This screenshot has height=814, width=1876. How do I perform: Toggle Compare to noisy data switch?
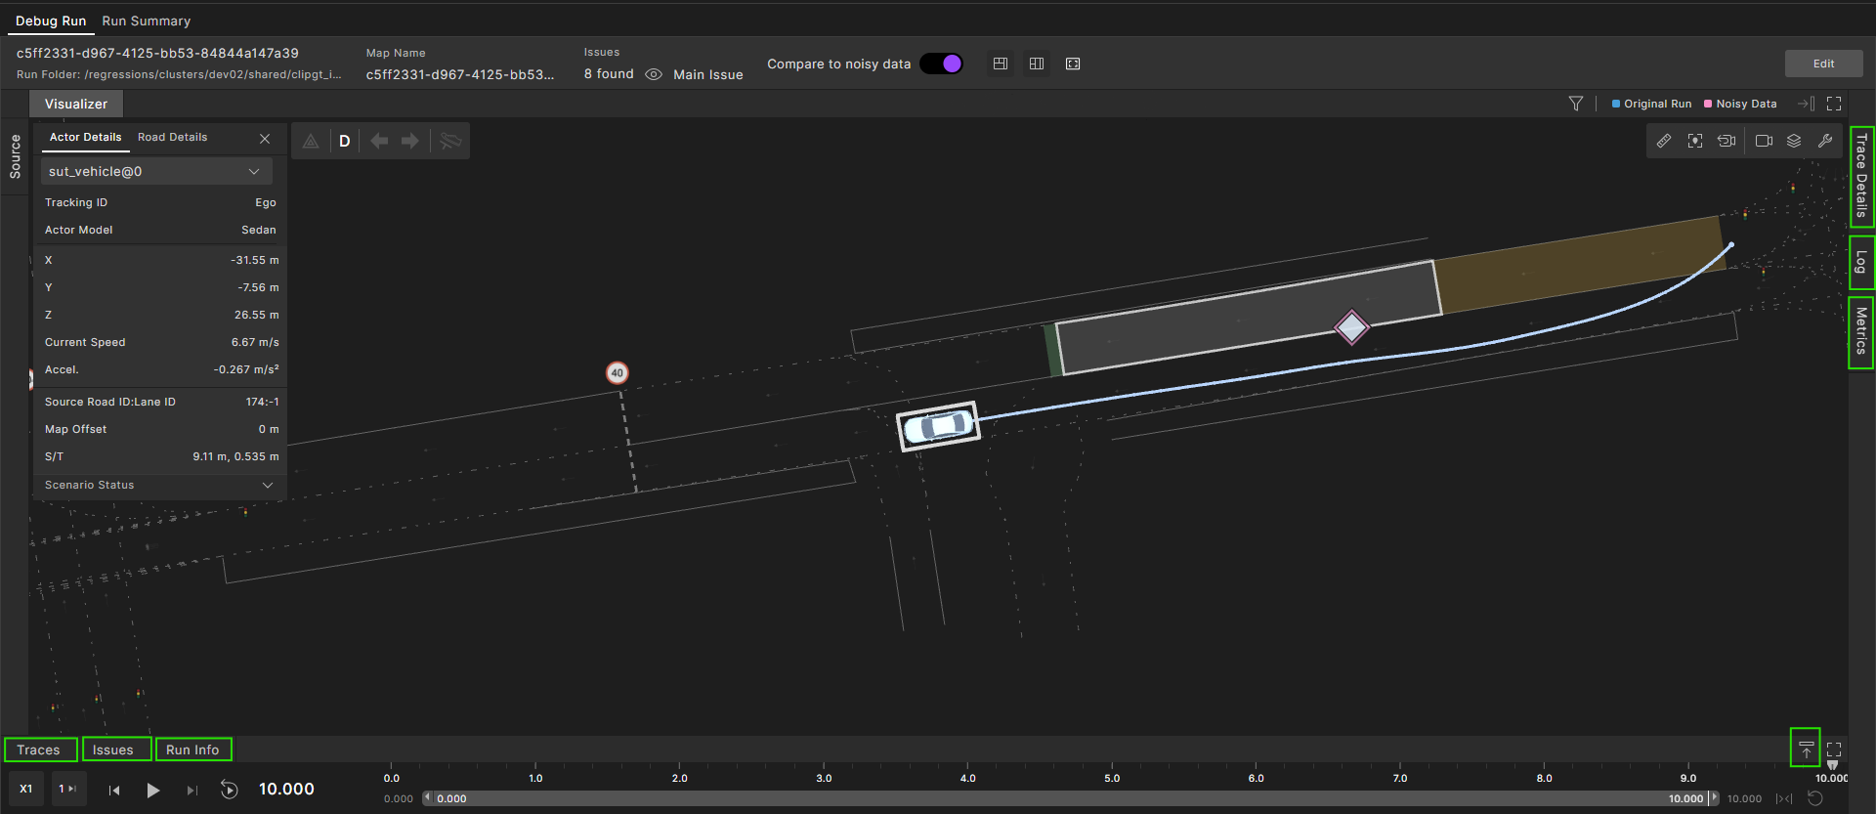[x=942, y=64]
